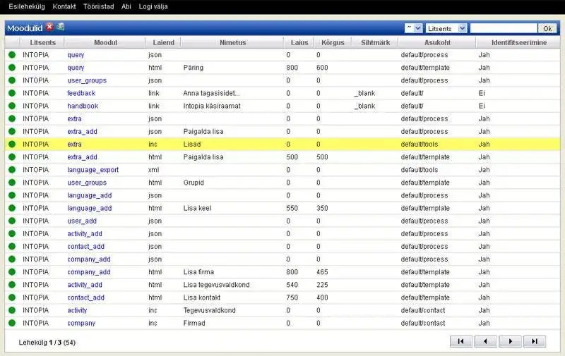Open the Litsents filter field dropdown
The width and height of the screenshot is (565, 356).
click(x=446, y=28)
